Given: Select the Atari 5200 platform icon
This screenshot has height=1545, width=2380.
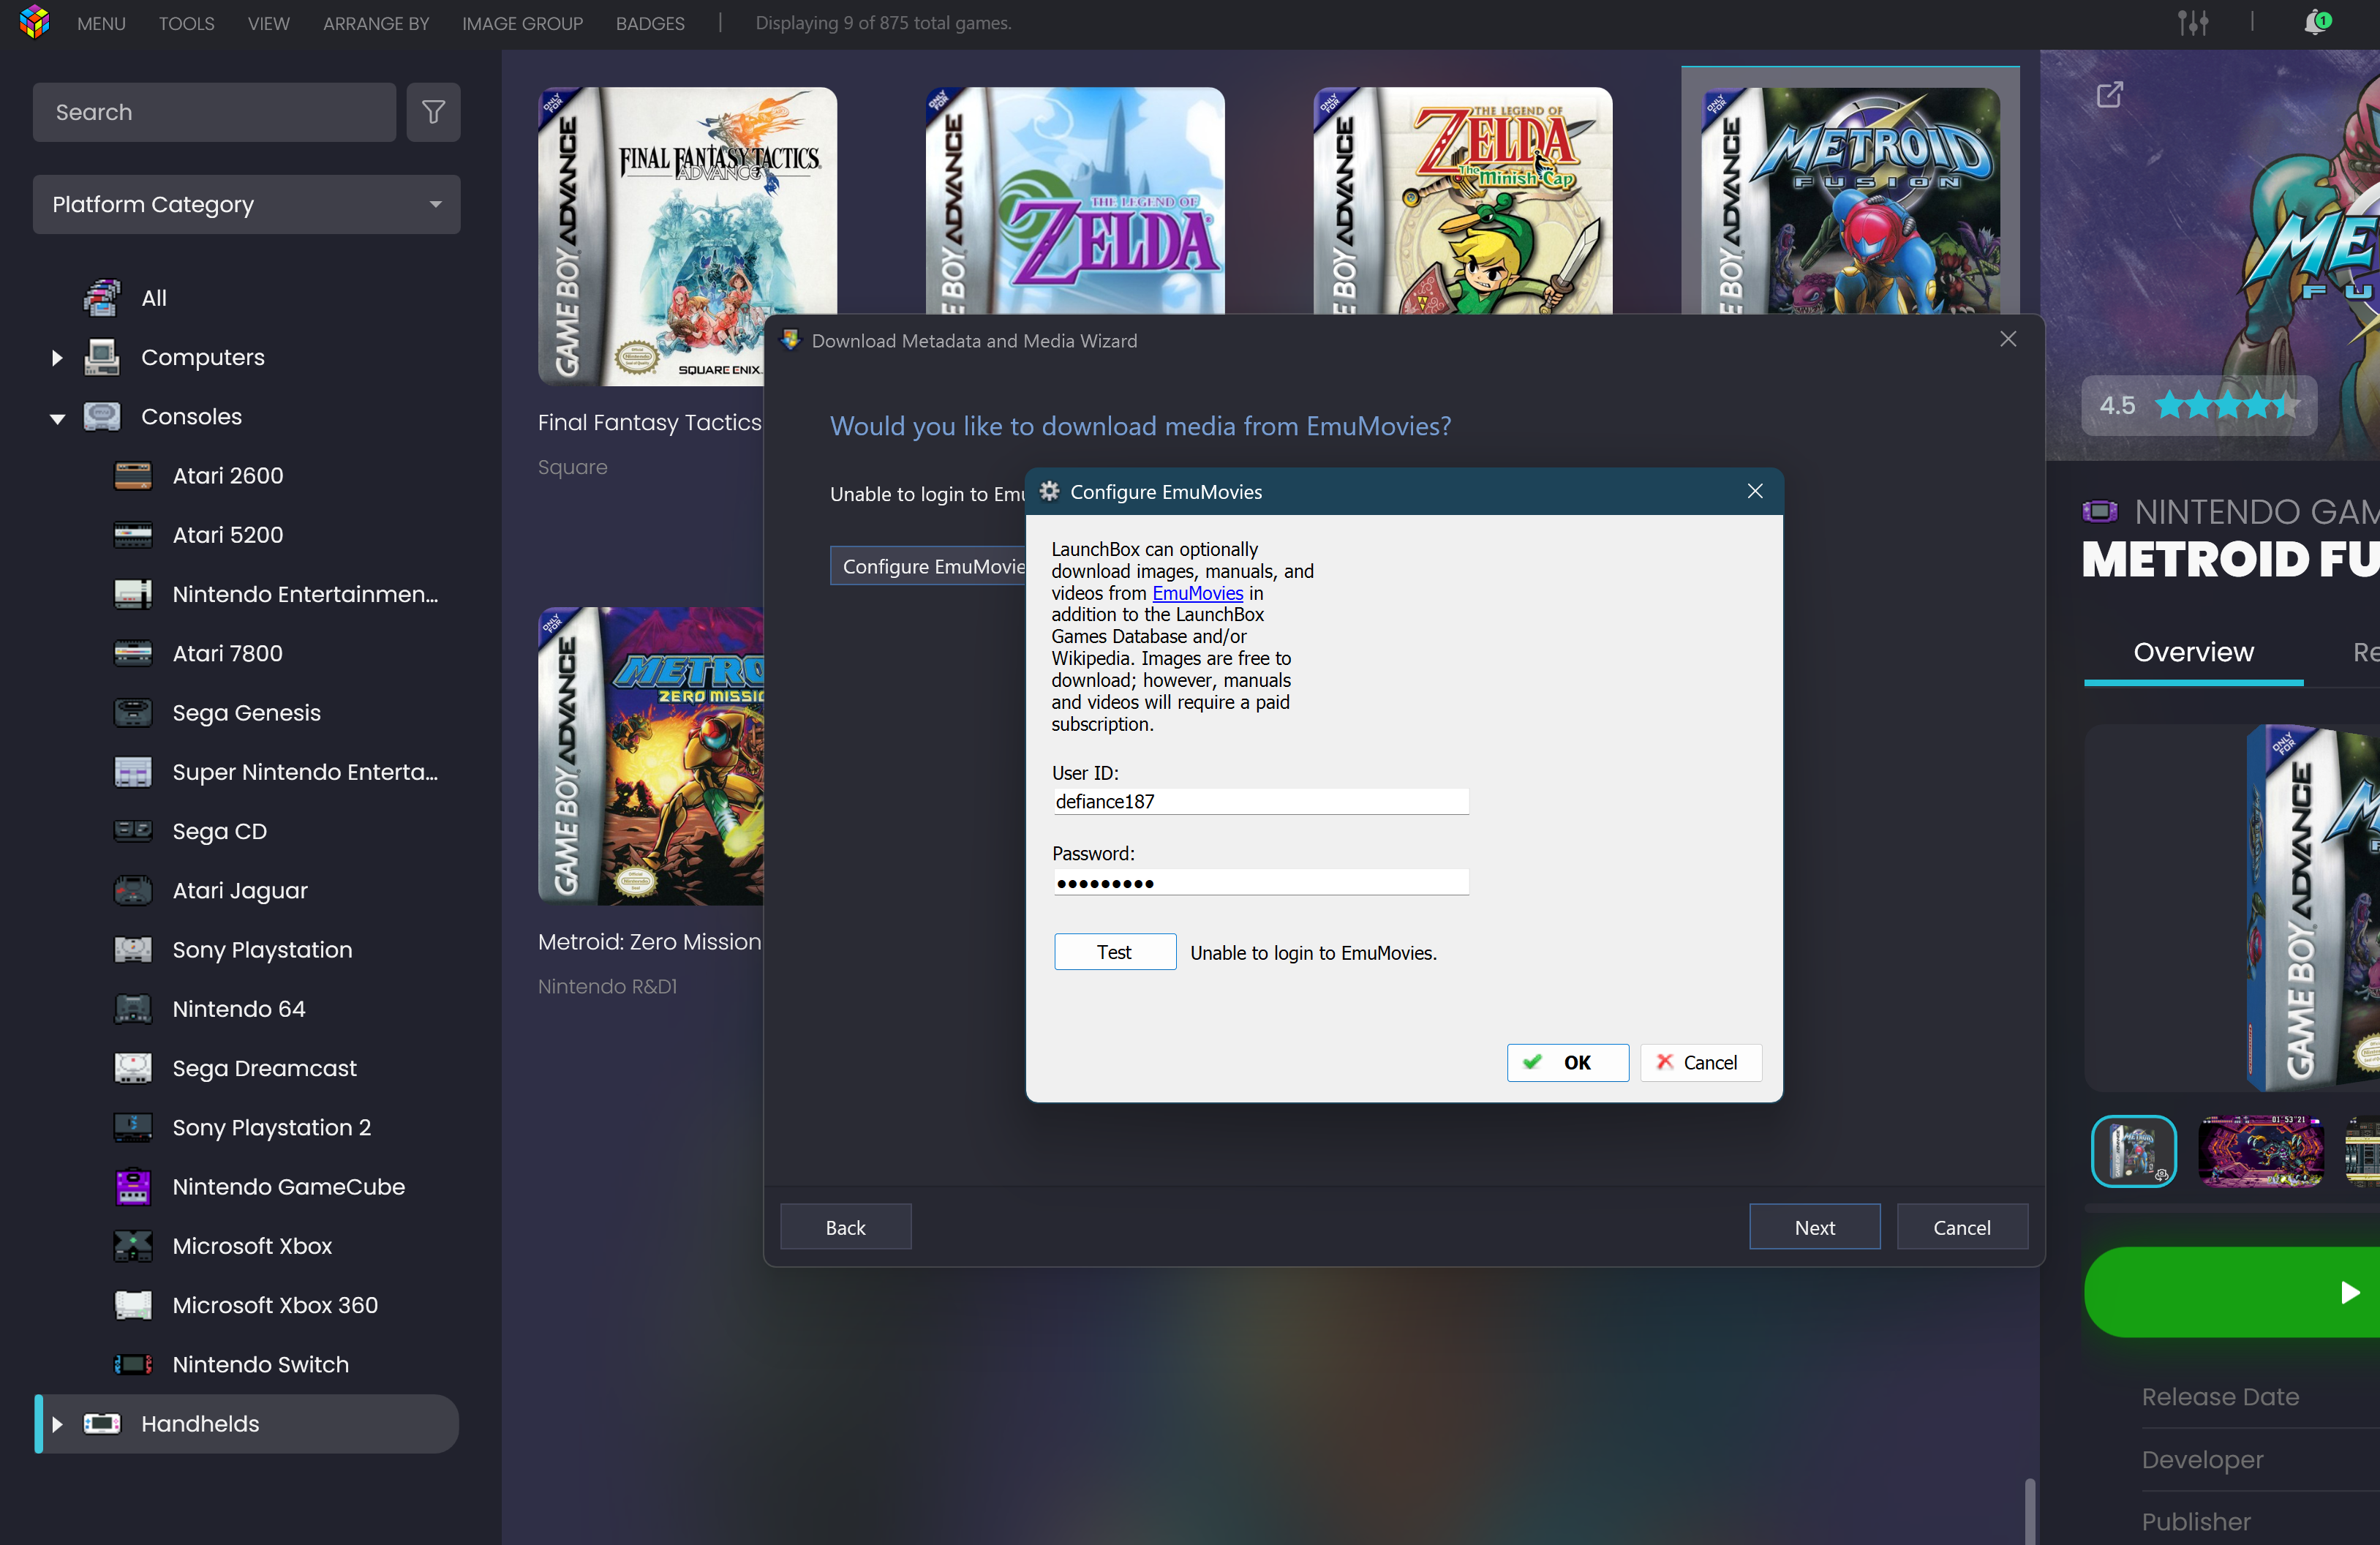Looking at the screenshot, I should click(132, 535).
